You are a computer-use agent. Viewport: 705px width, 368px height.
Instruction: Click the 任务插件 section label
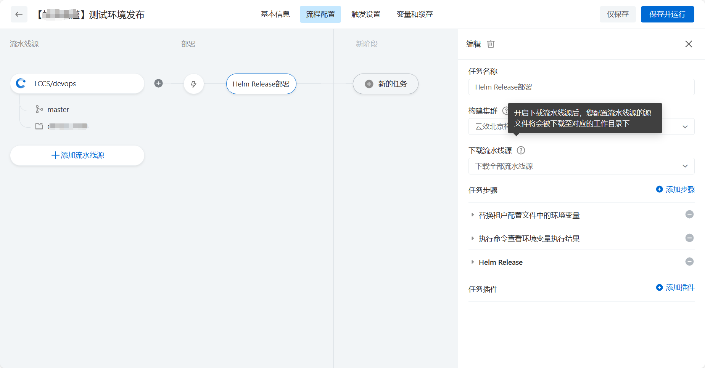(x=483, y=289)
